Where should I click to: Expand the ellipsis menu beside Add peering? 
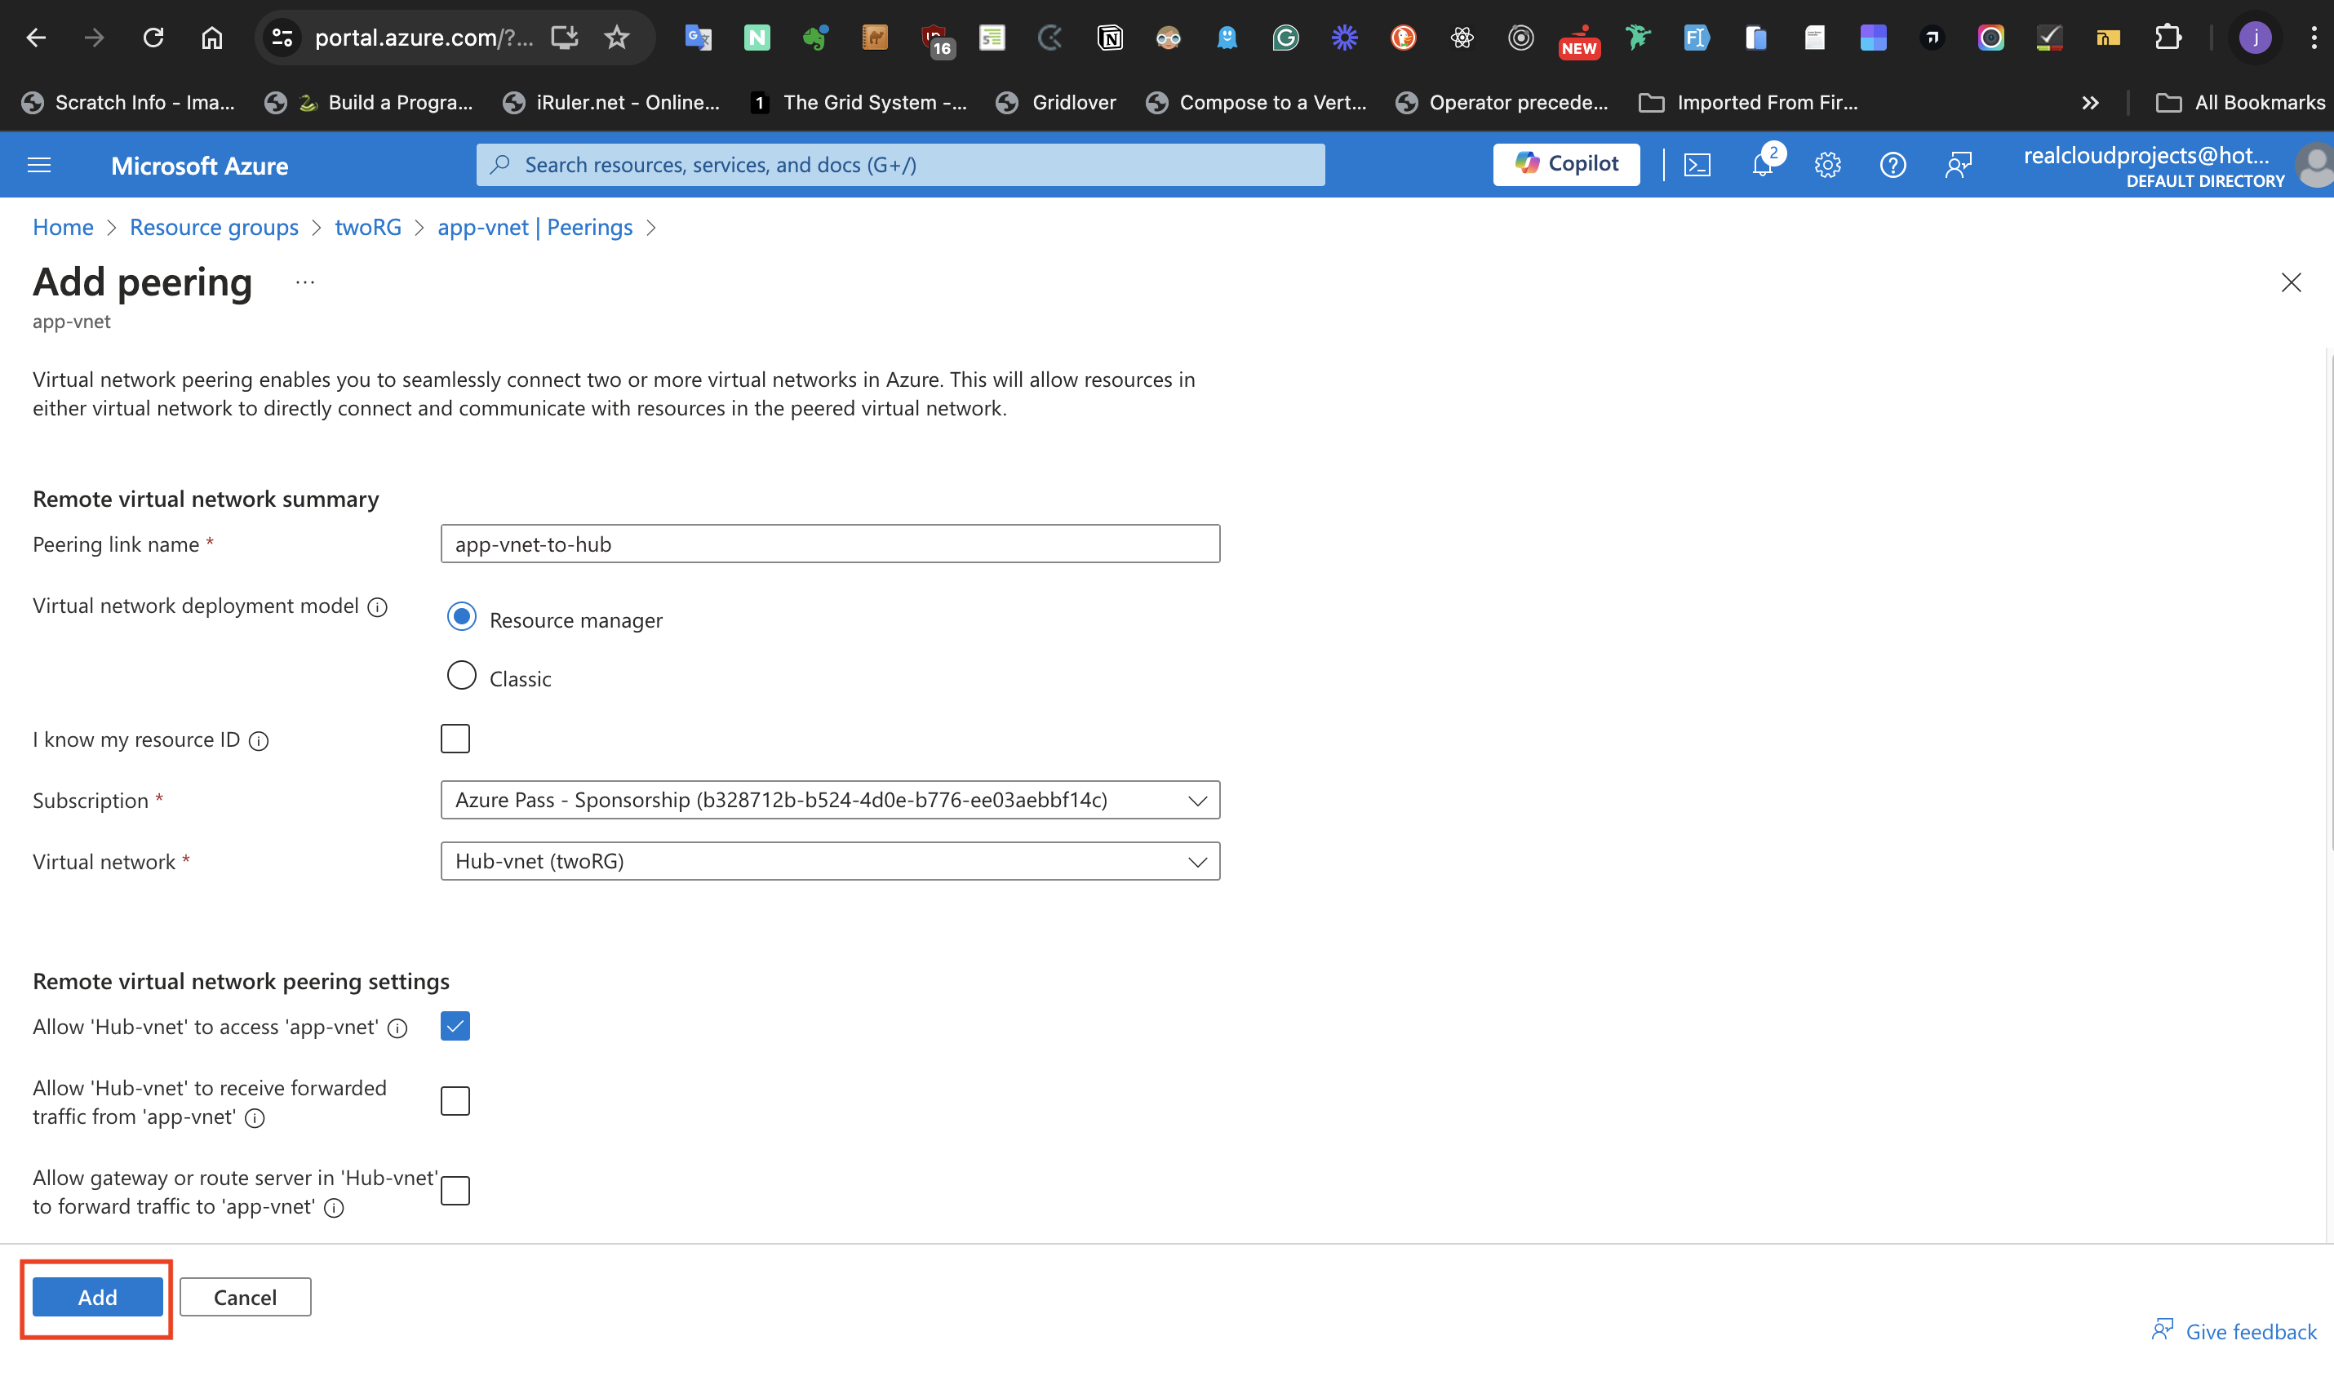tap(304, 281)
